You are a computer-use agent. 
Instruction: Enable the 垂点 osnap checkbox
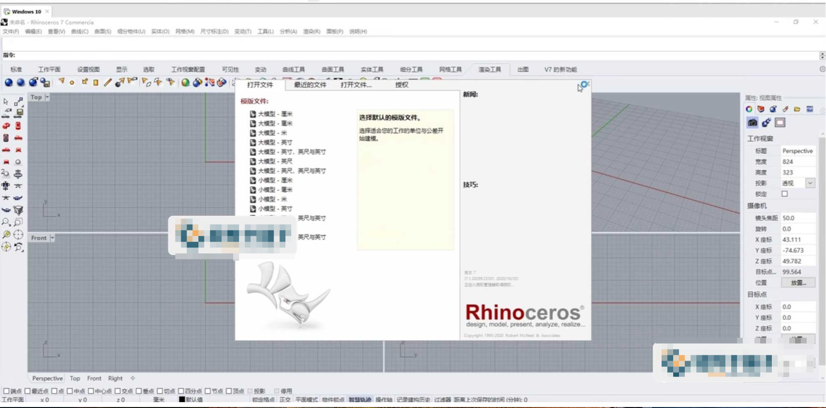pyautogui.click(x=139, y=391)
